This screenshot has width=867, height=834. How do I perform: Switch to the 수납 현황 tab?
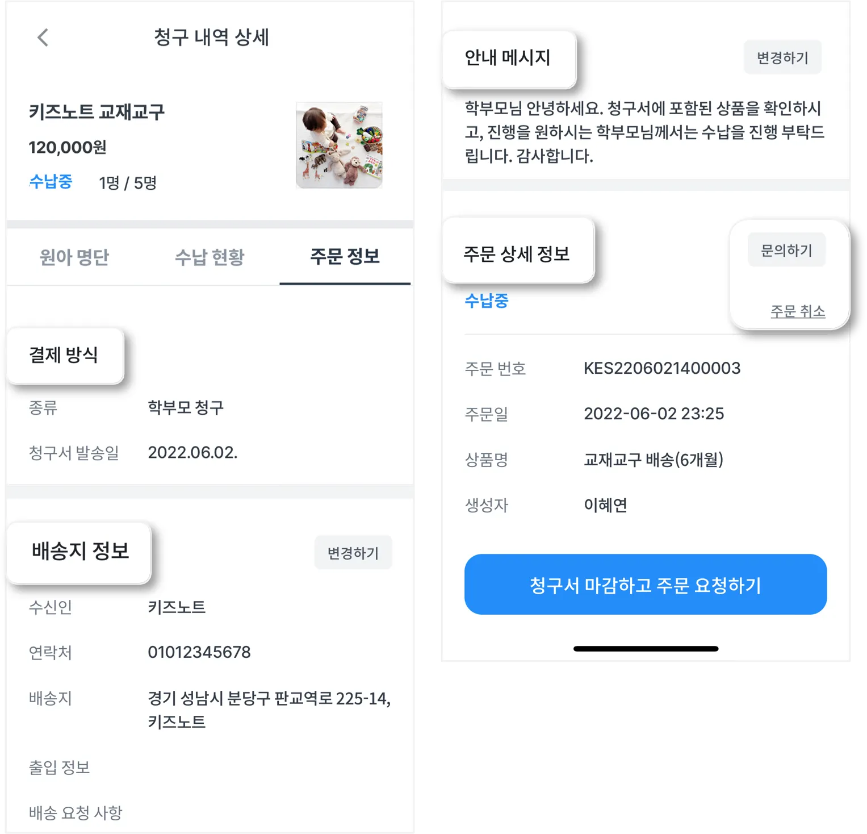[210, 257]
